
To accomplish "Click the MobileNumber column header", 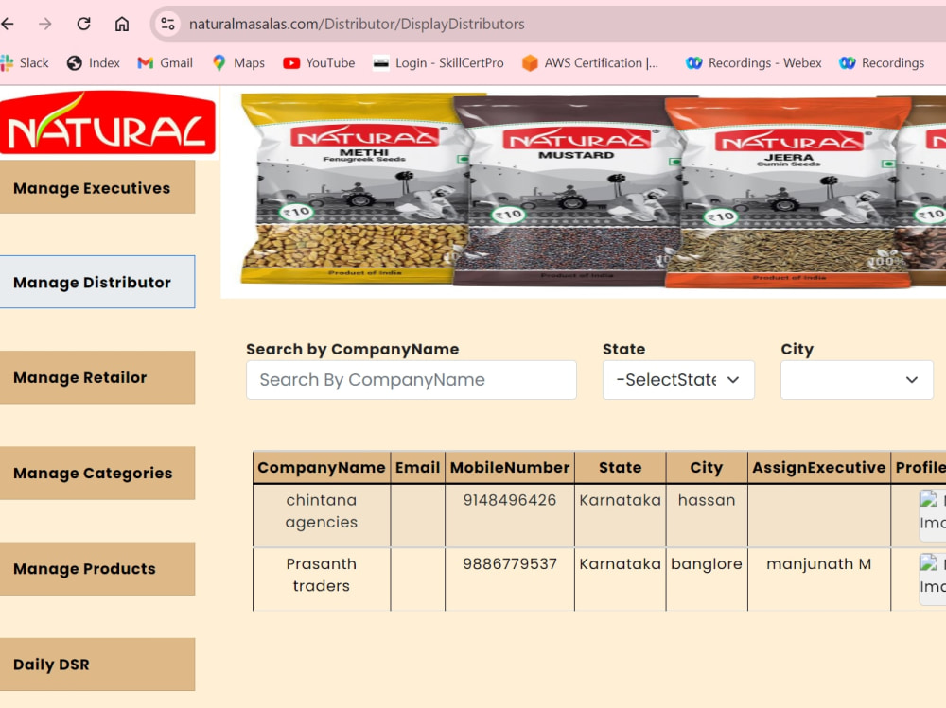I will (510, 467).
